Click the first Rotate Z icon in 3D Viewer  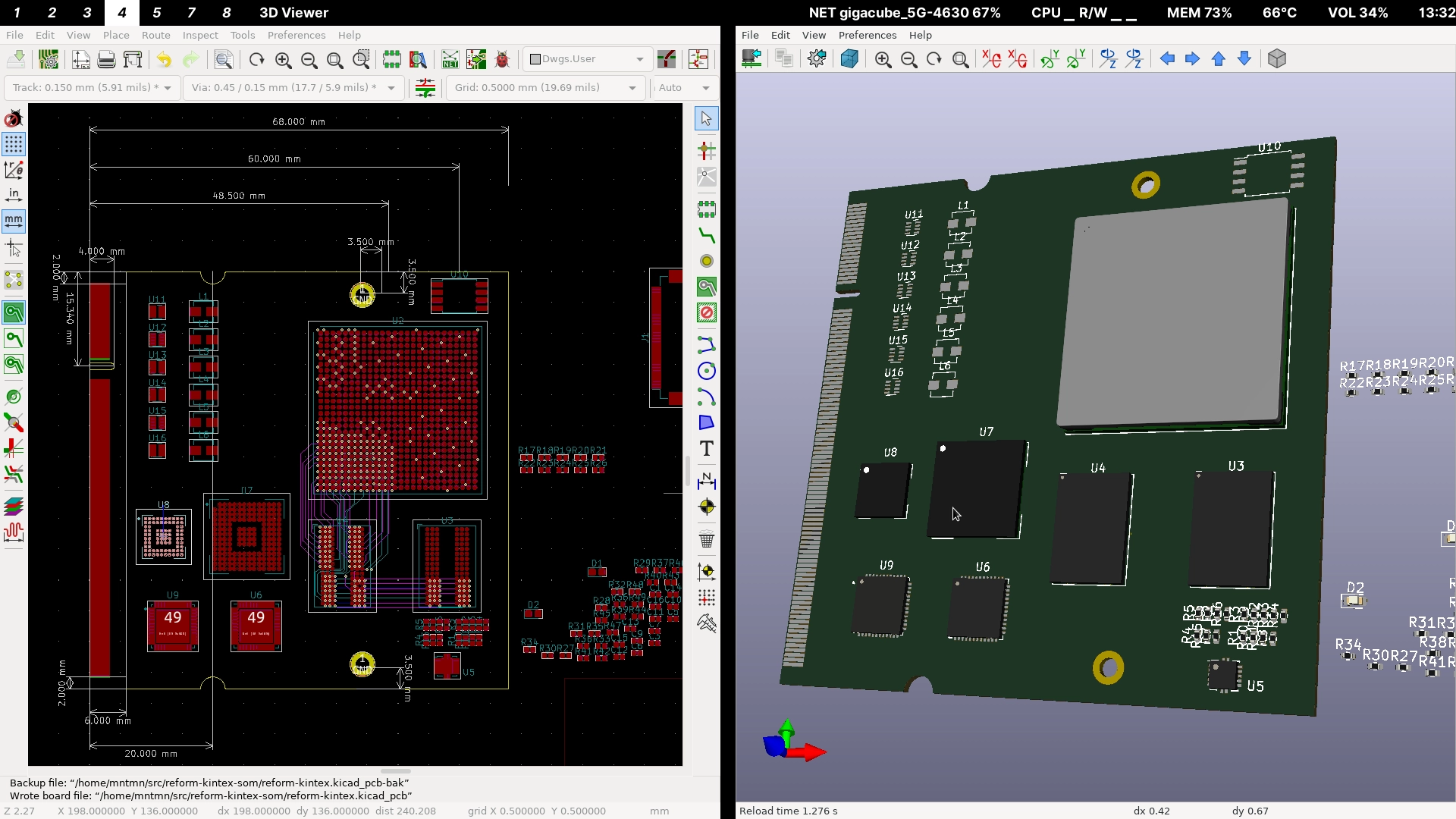1108,59
